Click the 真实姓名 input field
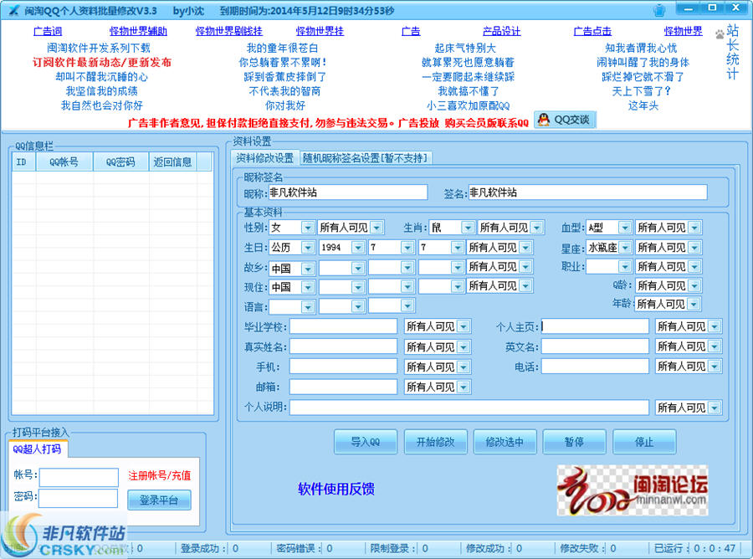The width and height of the screenshot is (753, 559). [343, 346]
